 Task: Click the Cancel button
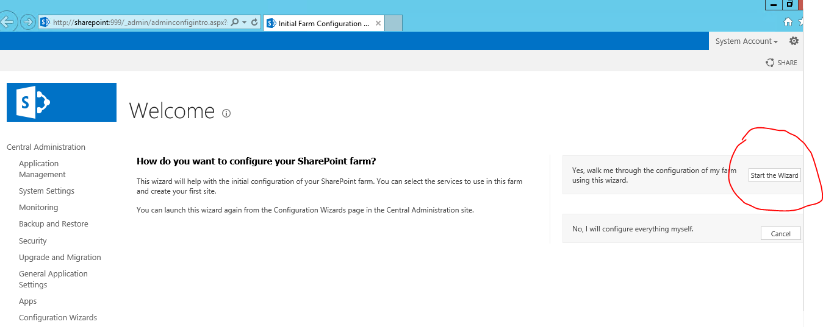[781, 234]
